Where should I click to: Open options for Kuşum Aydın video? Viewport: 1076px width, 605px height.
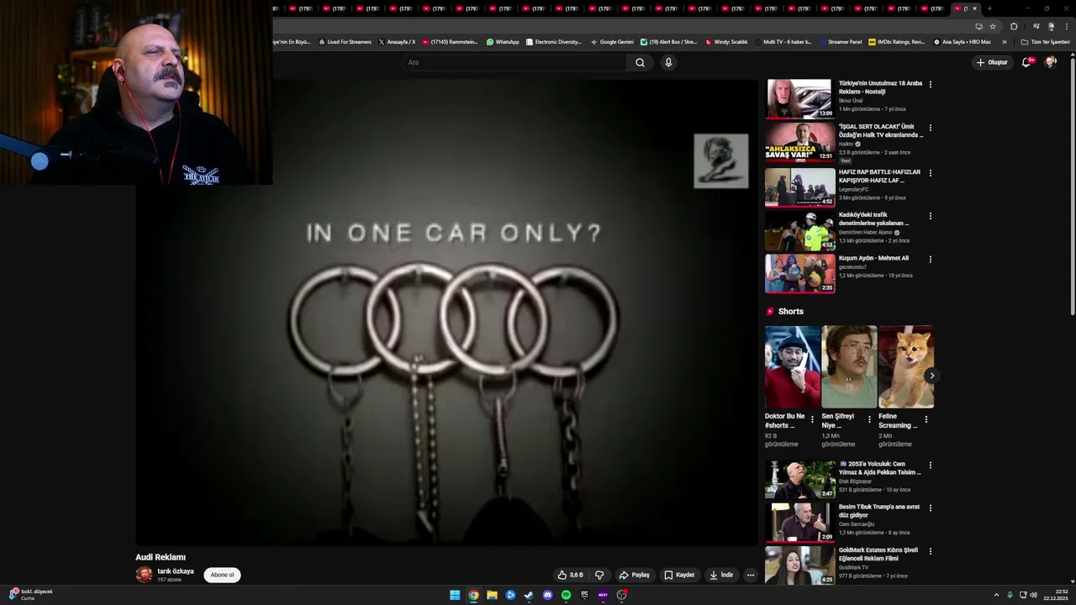[x=930, y=259]
